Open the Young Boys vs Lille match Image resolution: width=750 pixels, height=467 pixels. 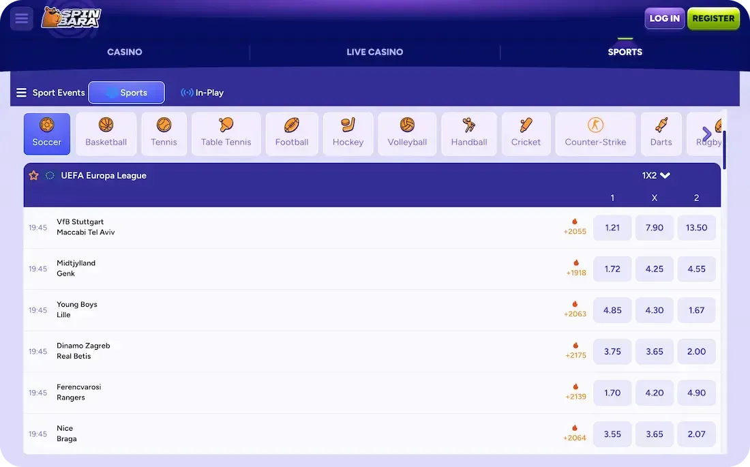(x=372, y=310)
